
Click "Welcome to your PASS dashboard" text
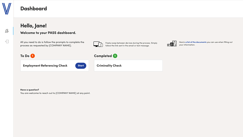tap(48, 33)
